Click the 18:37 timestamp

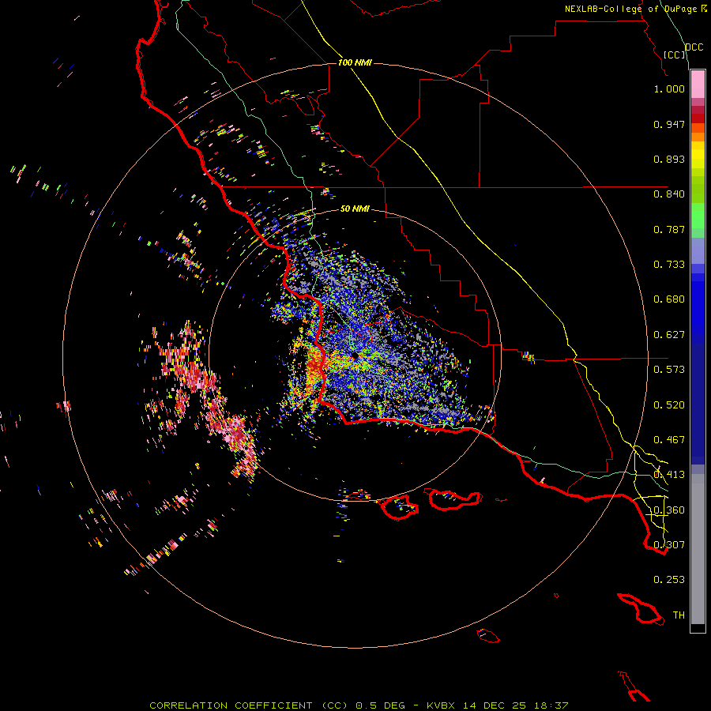[551, 705]
